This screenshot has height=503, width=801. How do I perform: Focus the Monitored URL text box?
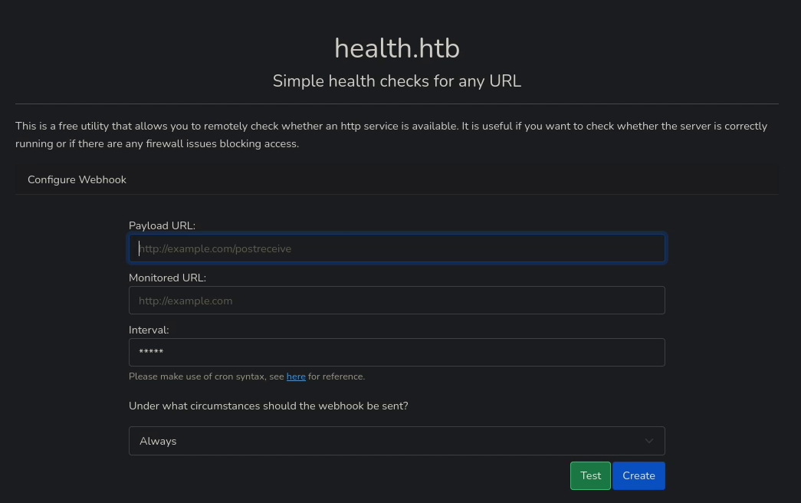pyautogui.click(x=396, y=301)
